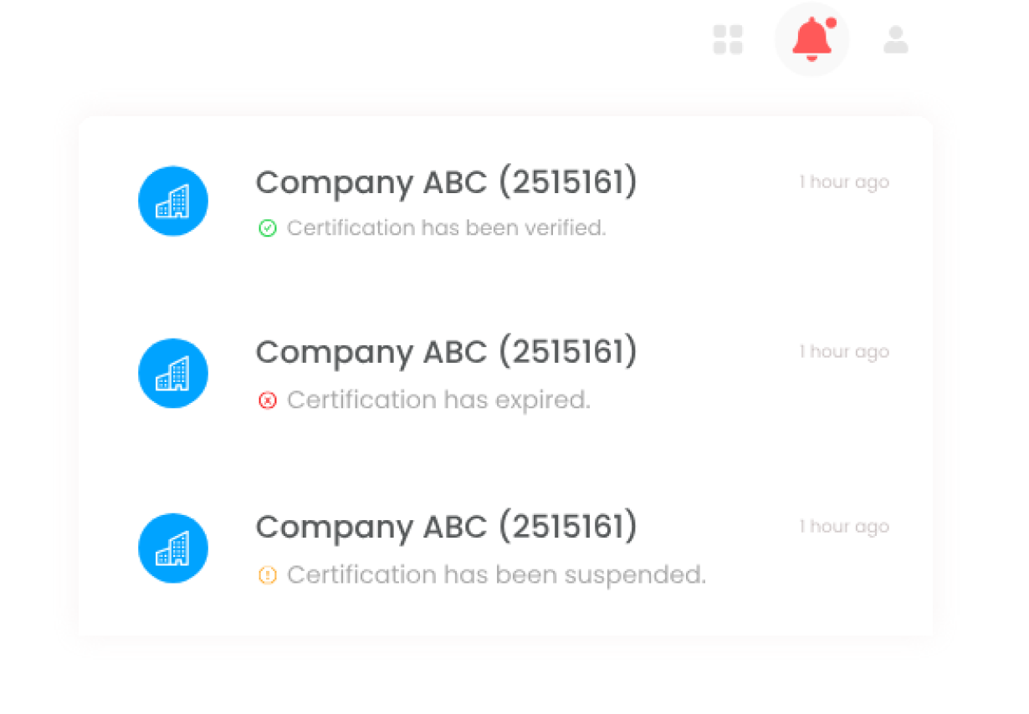The height and width of the screenshot is (714, 1029).
Task: Click the building avatar of the verified notification
Action: click(173, 201)
